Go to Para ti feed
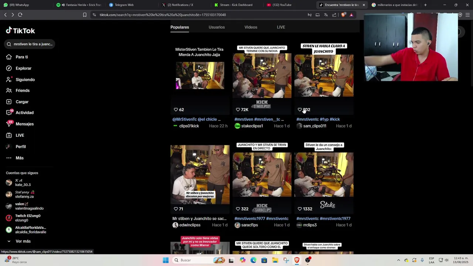 [21, 57]
